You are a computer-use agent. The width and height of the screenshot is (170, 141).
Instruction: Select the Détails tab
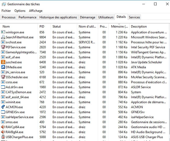point(121,17)
